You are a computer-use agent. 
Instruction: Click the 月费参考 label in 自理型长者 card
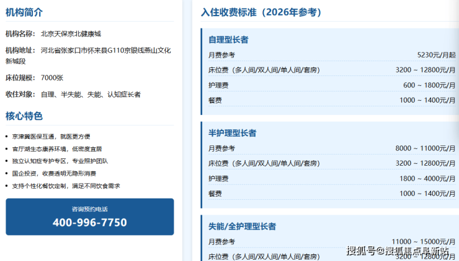pos(221,55)
